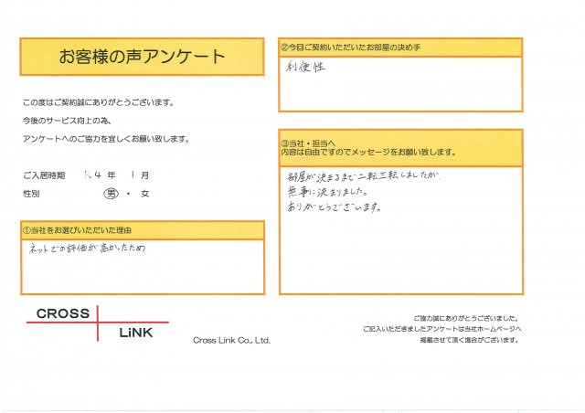Click the CROSS LiNK logo
The image size is (585, 413).
click(x=96, y=323)
